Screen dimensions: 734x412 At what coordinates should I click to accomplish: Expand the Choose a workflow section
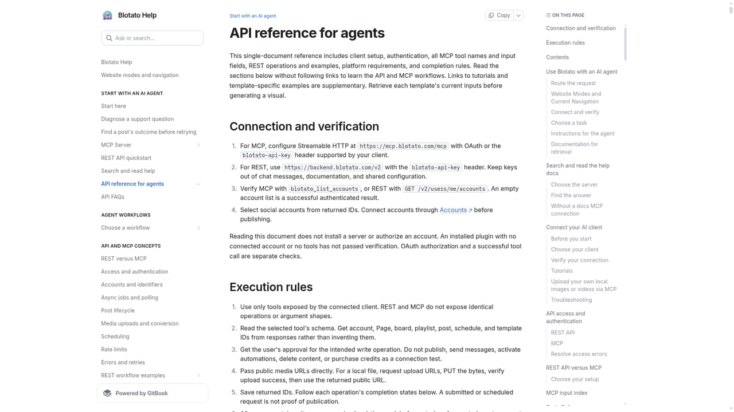tap(199, 228)
